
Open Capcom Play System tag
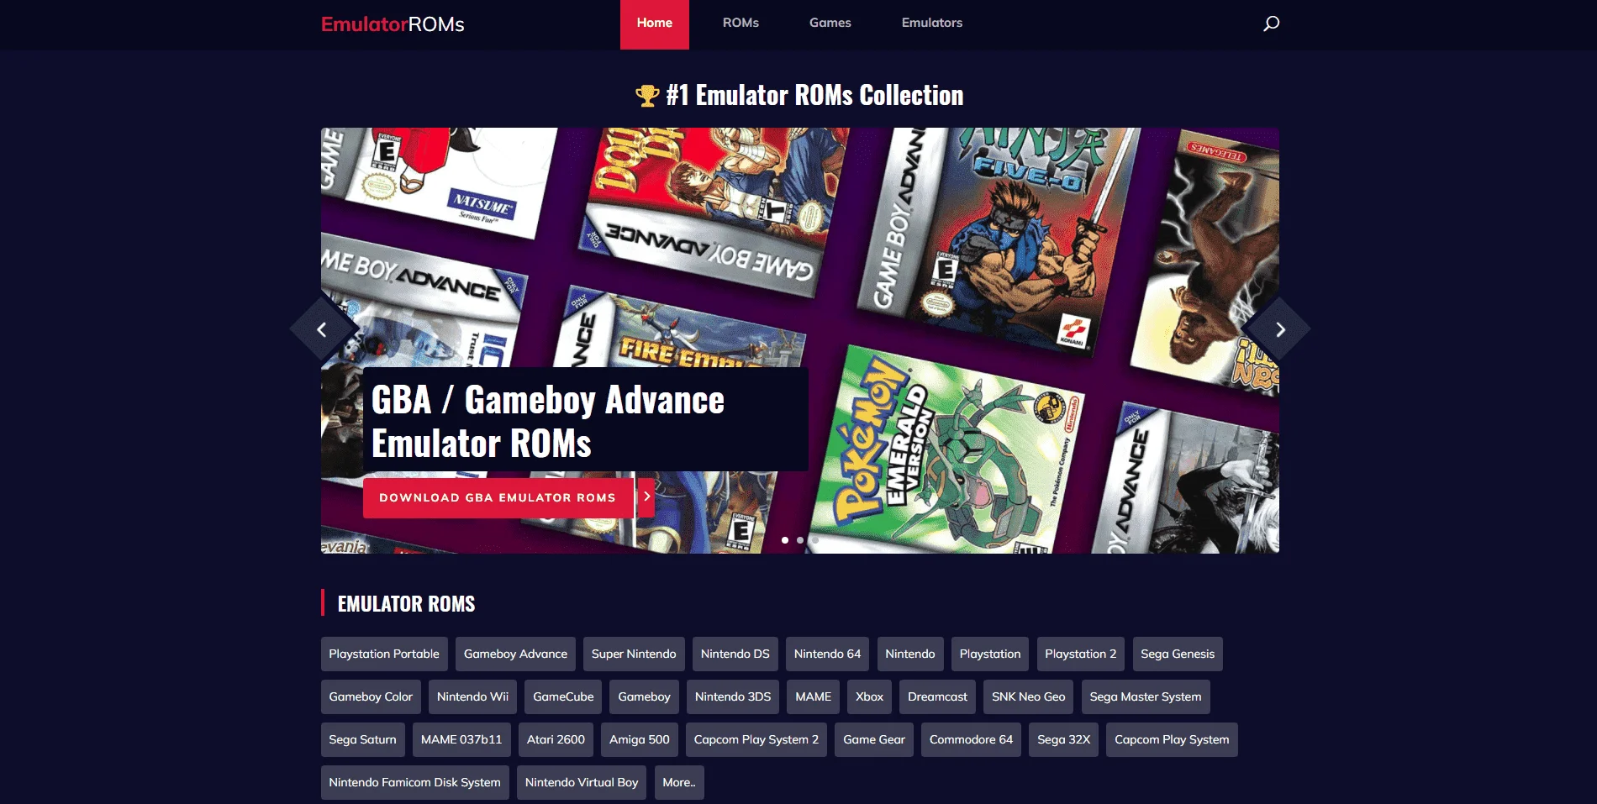pyautogui.click(x=1172, y=739)
